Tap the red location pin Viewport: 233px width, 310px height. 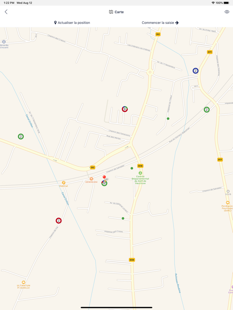(104, 177)
